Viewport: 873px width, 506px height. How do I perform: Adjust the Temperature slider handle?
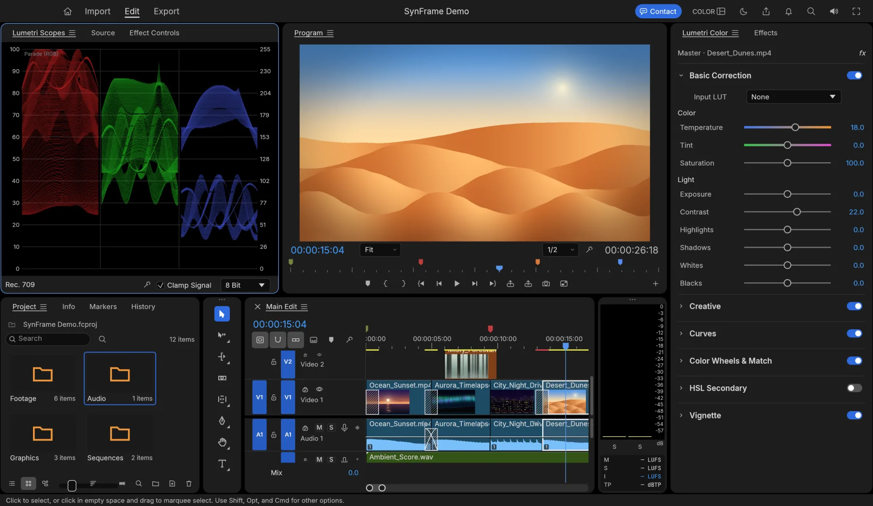click(x=795, y=127)
